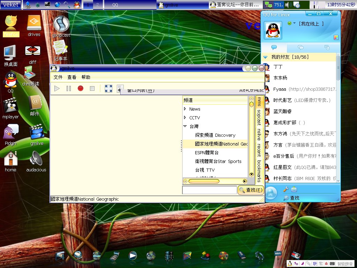Image resolution: width=357 pixels, height=268 pixels.
Task: Click the QQ penguin avatar picture
Action: tap(273, 31)
